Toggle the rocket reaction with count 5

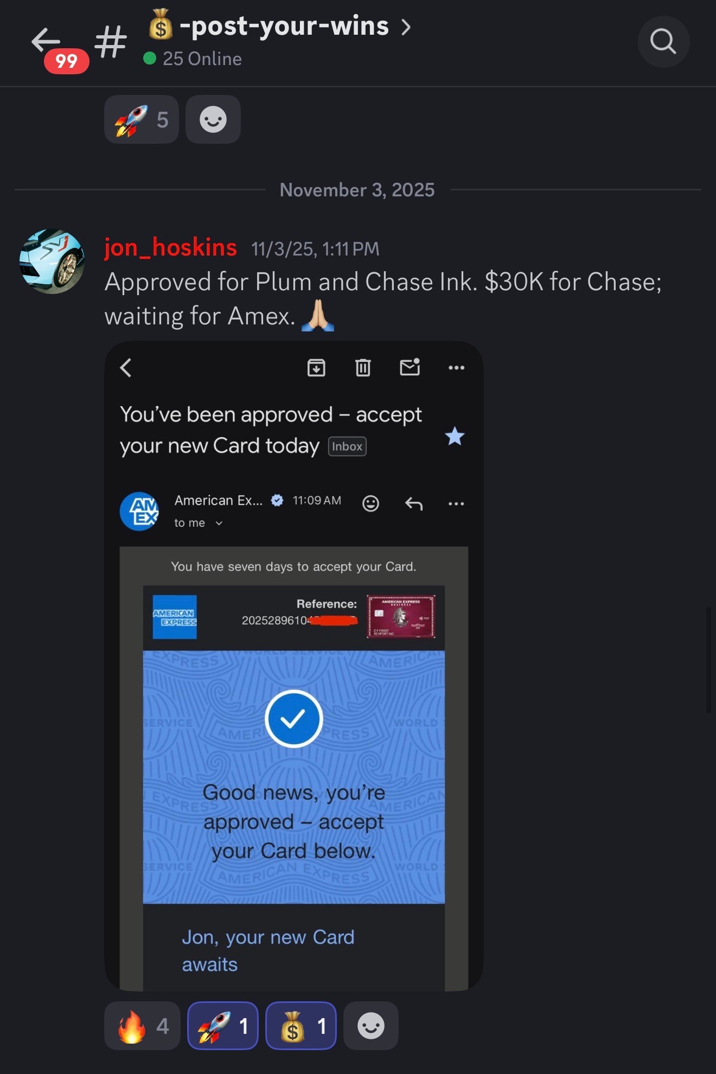142,119
